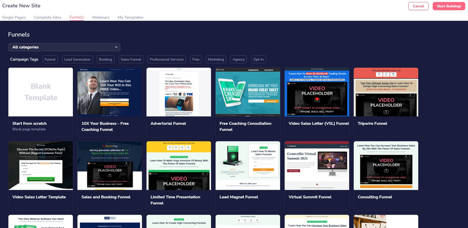Choose the Professional Services tag

coord(166,59)
